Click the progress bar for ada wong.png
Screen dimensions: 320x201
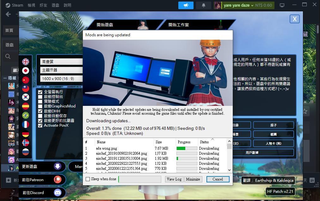click(186, 148)
